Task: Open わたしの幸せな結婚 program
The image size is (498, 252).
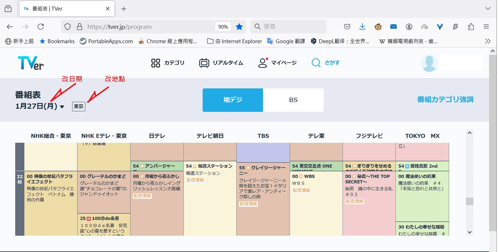Action: [x=422, y=229]
